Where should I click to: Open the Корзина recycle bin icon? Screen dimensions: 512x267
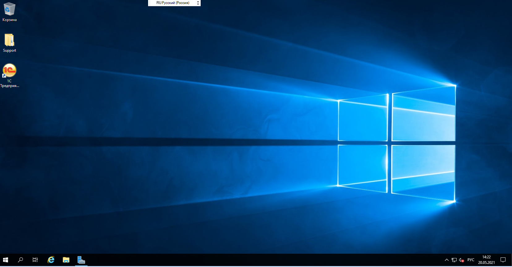[10, 12]
